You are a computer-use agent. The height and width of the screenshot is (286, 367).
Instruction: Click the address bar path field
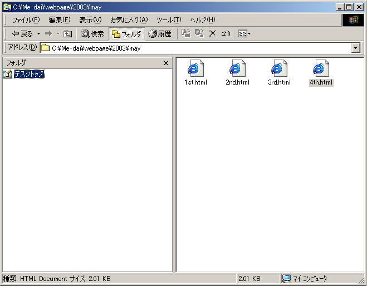(195, 48)
